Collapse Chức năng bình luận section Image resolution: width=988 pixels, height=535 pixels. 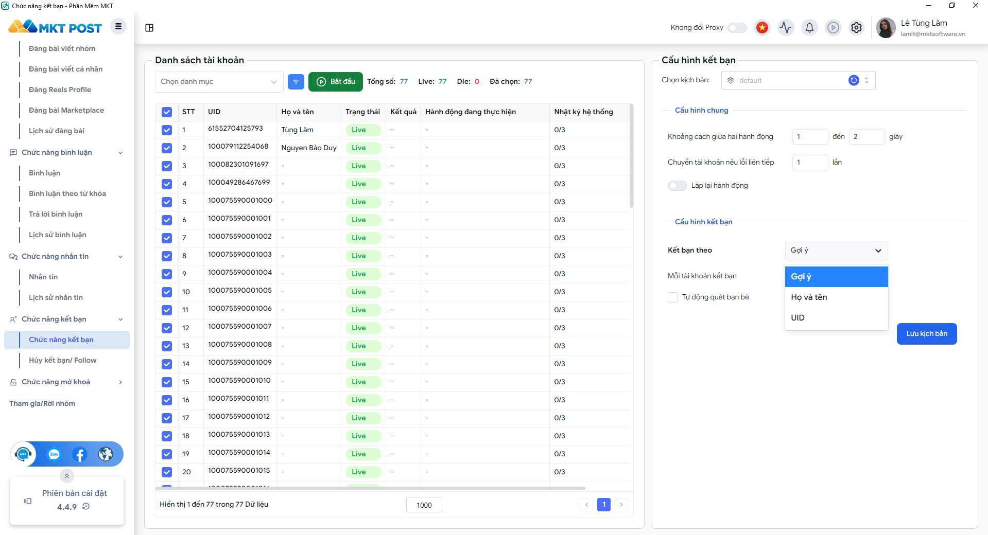pyautogui.click(x=67, y=152)
